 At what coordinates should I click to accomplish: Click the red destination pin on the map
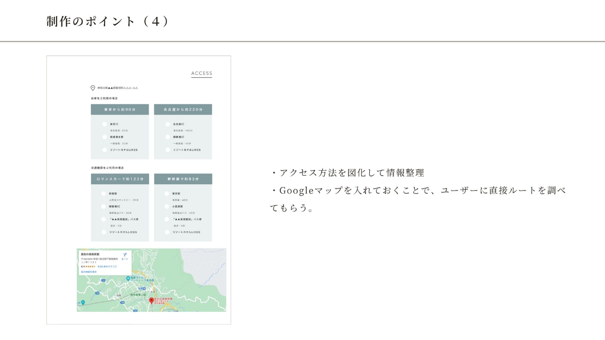(x=151, y=301)
